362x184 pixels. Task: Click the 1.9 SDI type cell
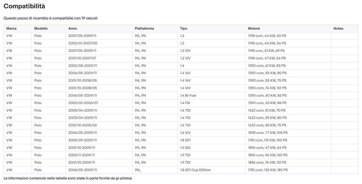[x=185, y=148]
